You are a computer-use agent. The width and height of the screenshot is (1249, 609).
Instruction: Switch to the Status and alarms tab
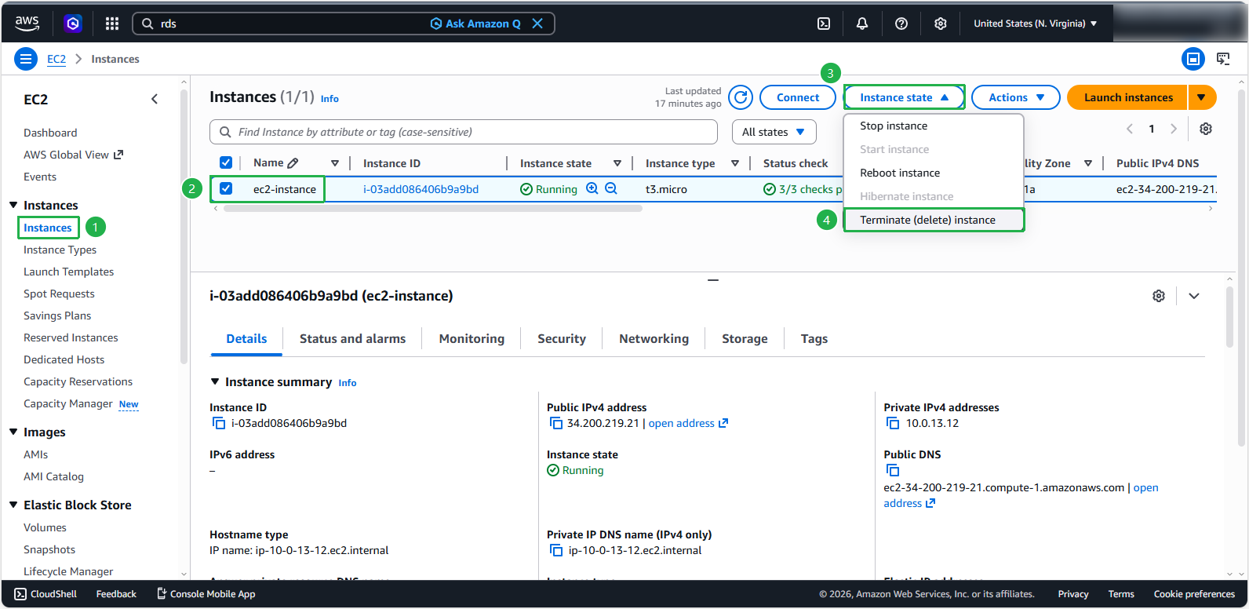coord(352,339)
